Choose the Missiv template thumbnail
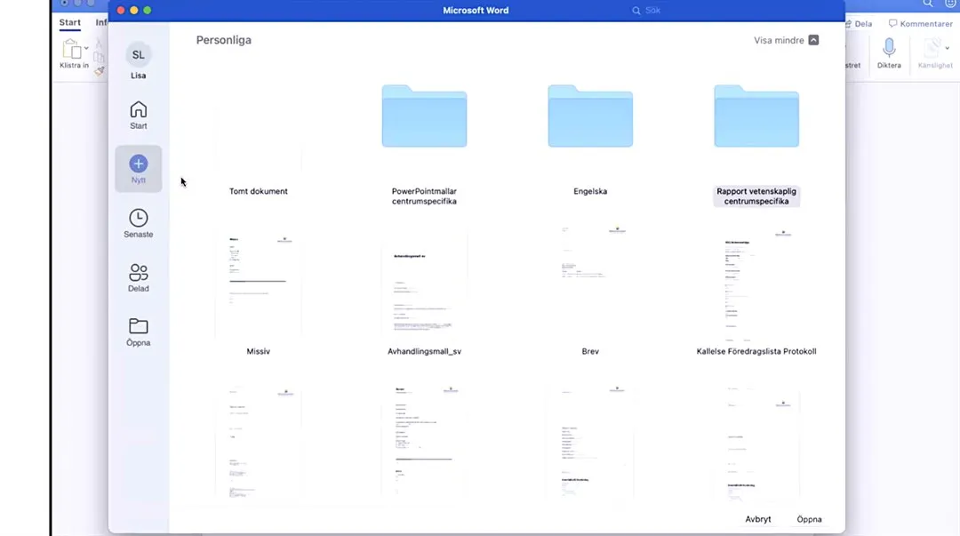Screen dimensions: 960x536 tap(258, 284)
